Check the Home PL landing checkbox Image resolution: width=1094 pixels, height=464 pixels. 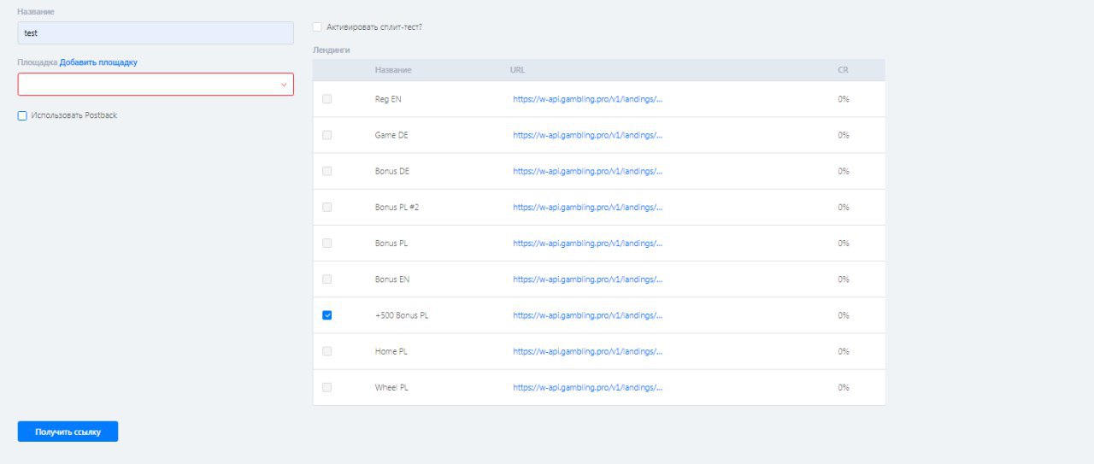[x=326, y=351]
